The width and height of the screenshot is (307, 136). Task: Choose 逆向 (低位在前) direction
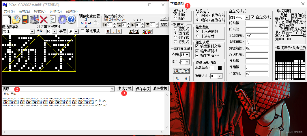pos(197,15)
